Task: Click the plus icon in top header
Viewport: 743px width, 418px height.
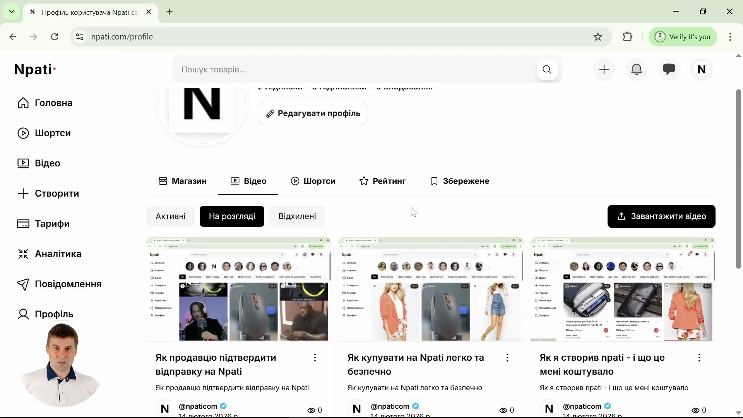Action: tap(604, 70)
